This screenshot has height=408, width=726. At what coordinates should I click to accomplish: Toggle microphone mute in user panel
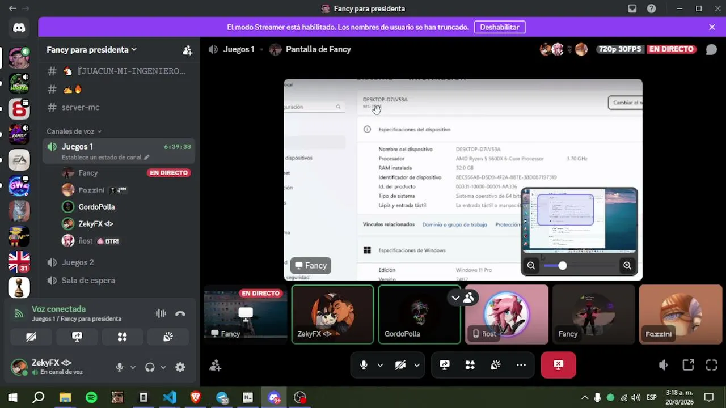coord(120,367)
